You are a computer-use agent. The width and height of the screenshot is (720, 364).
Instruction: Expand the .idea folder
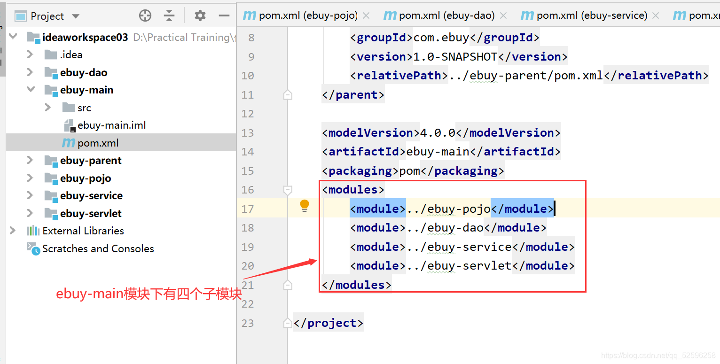click(x=30, y=54)
